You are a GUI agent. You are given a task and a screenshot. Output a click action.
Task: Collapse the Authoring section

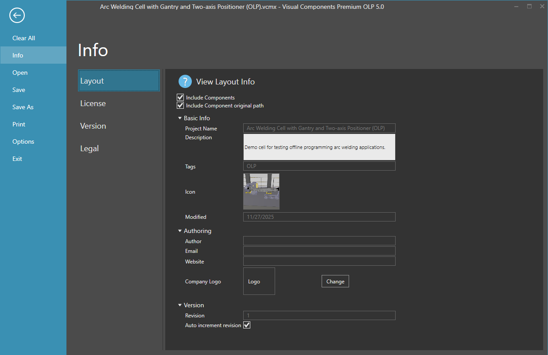click(x=180, y=231)
